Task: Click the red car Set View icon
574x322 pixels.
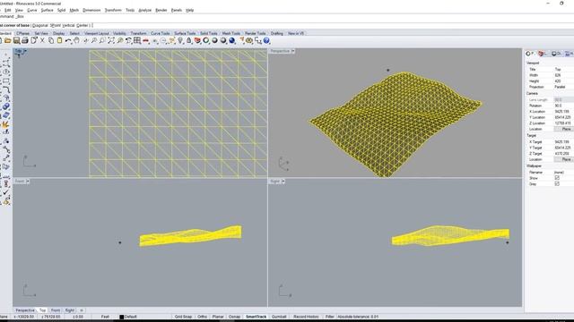Action: coord(145,41)
